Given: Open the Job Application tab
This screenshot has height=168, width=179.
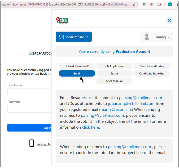Looking at the screenshot, I should (x=114, y=66).
